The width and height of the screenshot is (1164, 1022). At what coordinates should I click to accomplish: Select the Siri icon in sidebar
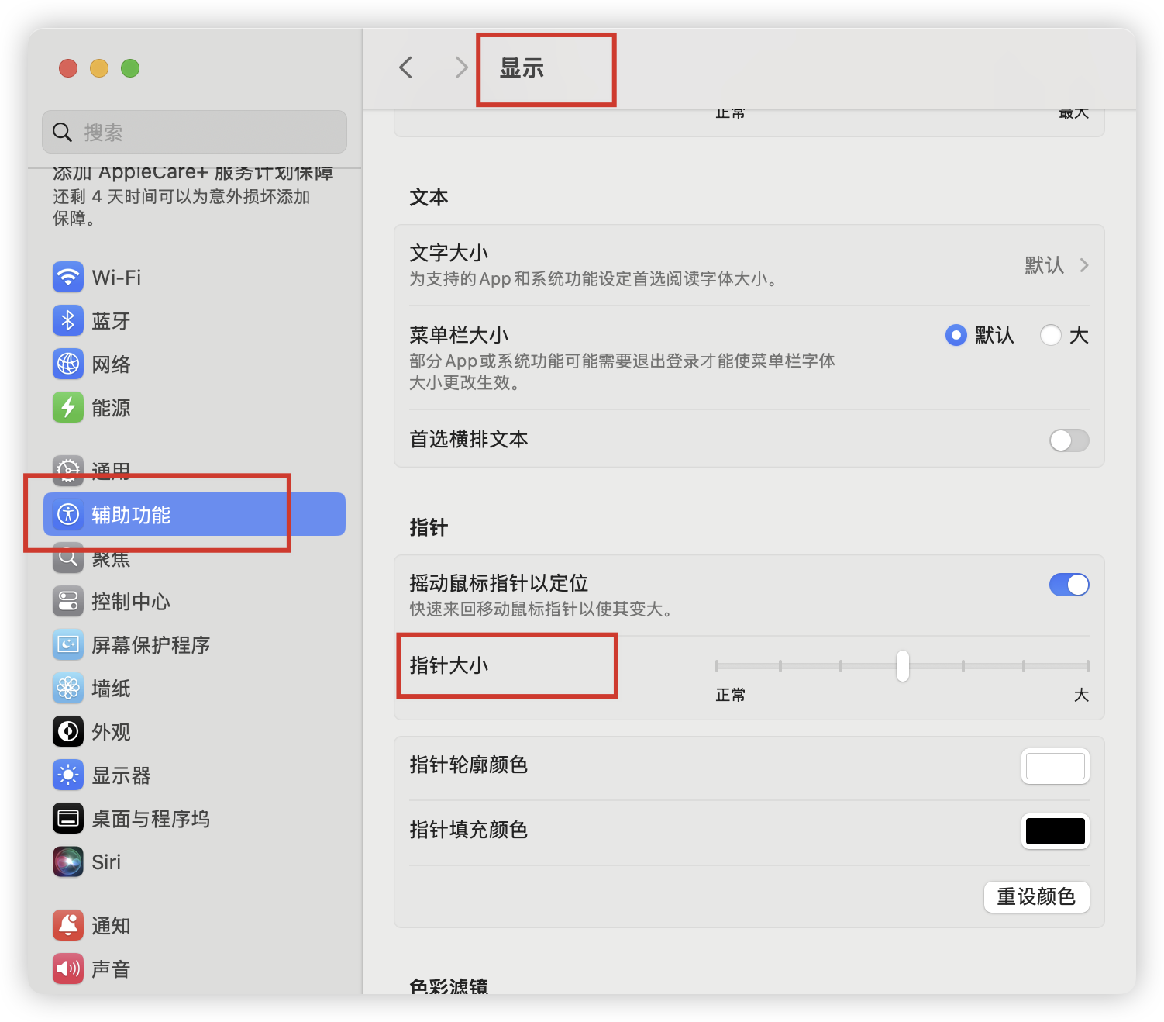[68, 862]
